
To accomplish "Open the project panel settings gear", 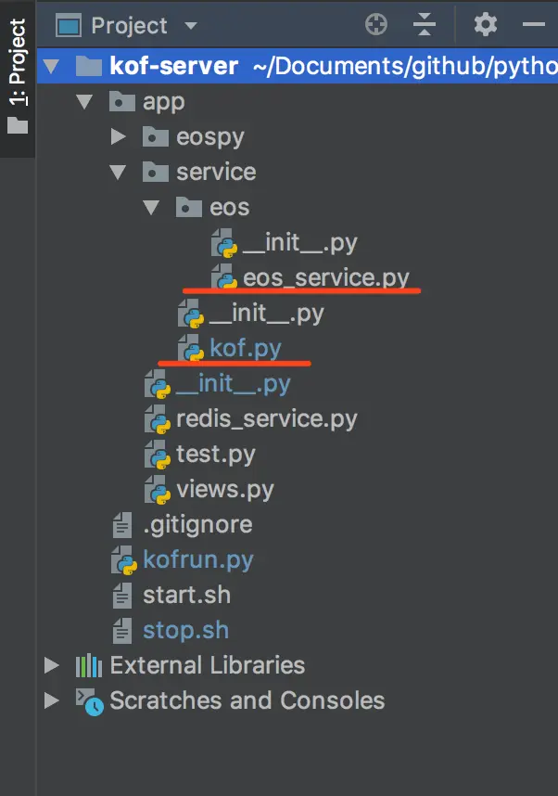I will click(x=486, y=25).
